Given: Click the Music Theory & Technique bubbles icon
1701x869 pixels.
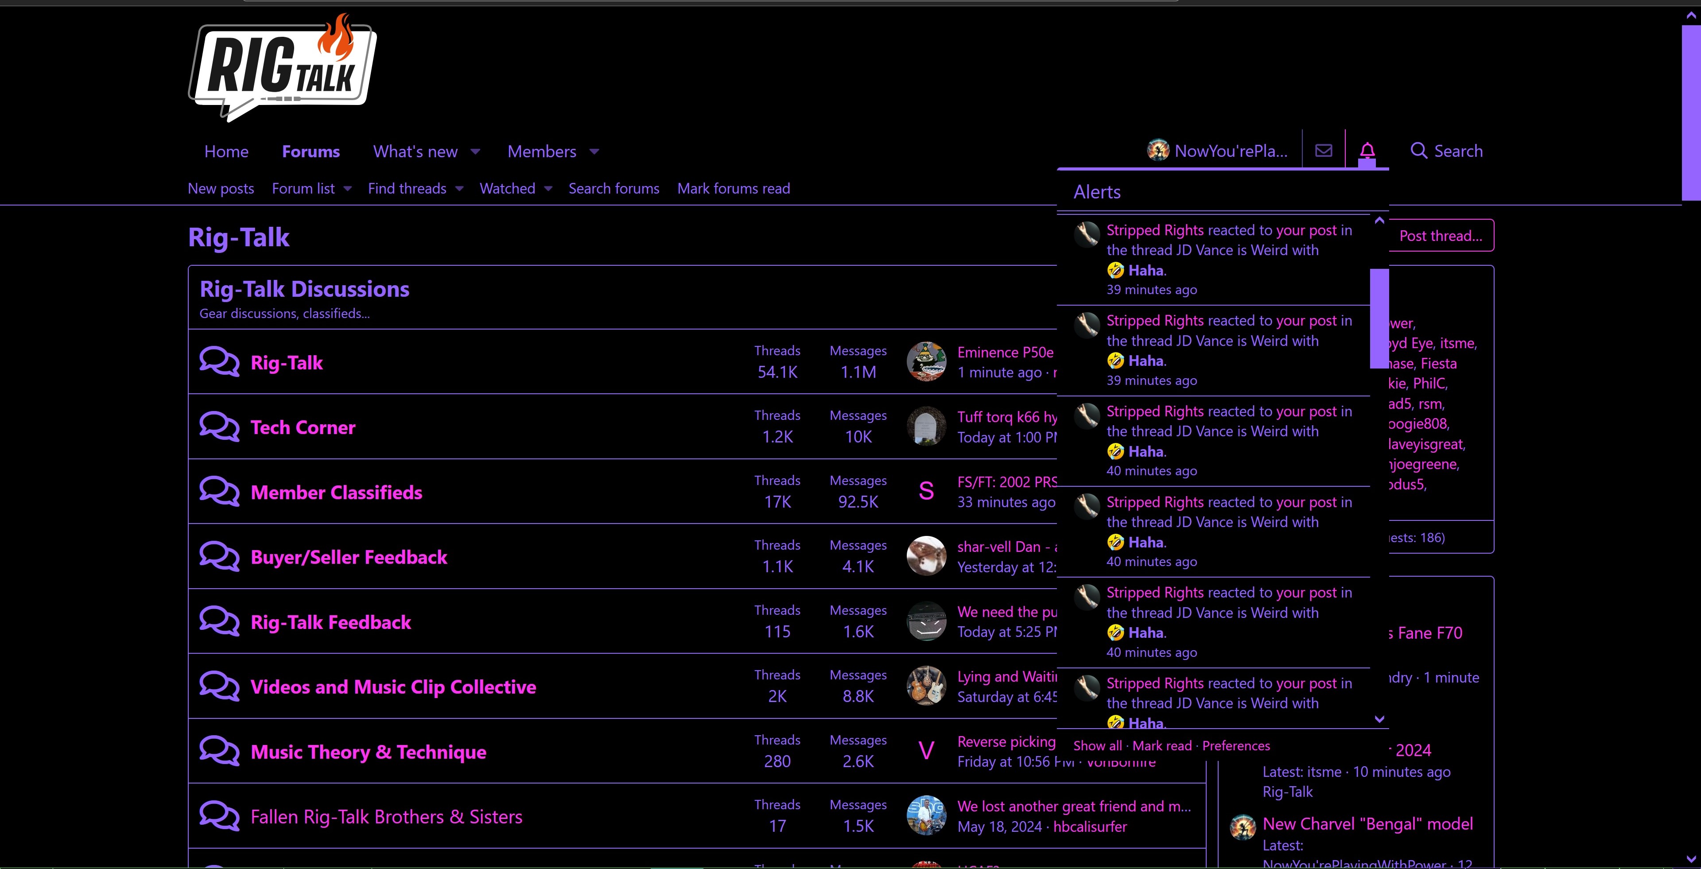Looking at the screenshot, I should 219,751.
